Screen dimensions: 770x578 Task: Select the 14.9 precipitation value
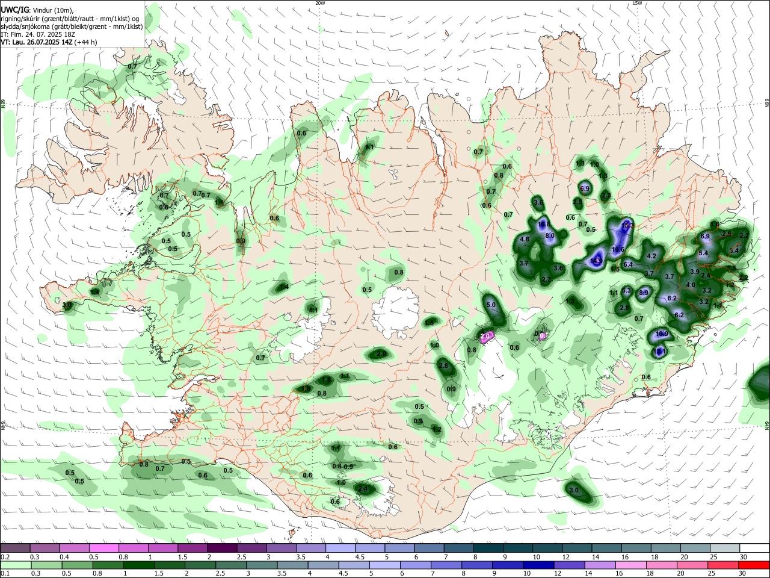[596, 261]
